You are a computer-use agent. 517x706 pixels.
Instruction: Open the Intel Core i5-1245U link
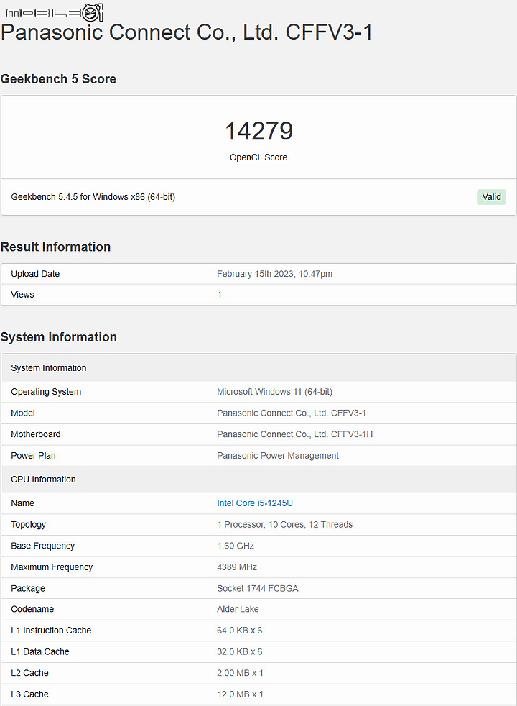[x=254, y=503]
